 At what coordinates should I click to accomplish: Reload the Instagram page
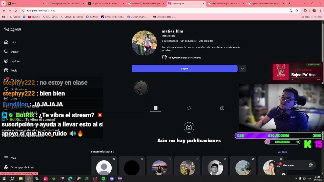(16, 11)
